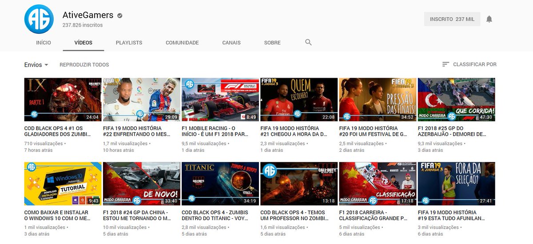Image resolution: width=533 pixels, height=244 pixels.
Task: Click '10 mil visualizações' view count
Action: (x=124, y=228)
